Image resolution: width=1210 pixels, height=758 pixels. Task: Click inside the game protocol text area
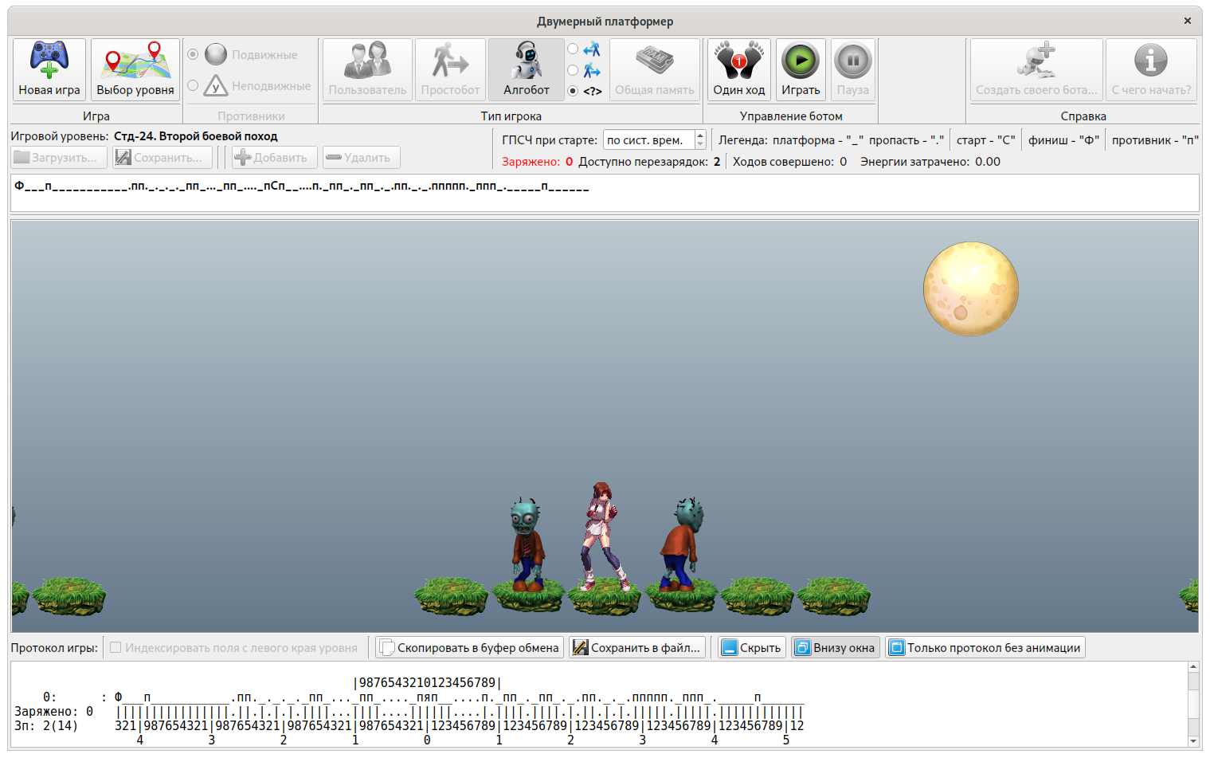coord(598,705)
